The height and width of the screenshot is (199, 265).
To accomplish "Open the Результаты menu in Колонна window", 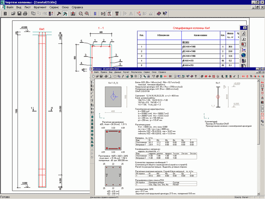I will point(136,72).
